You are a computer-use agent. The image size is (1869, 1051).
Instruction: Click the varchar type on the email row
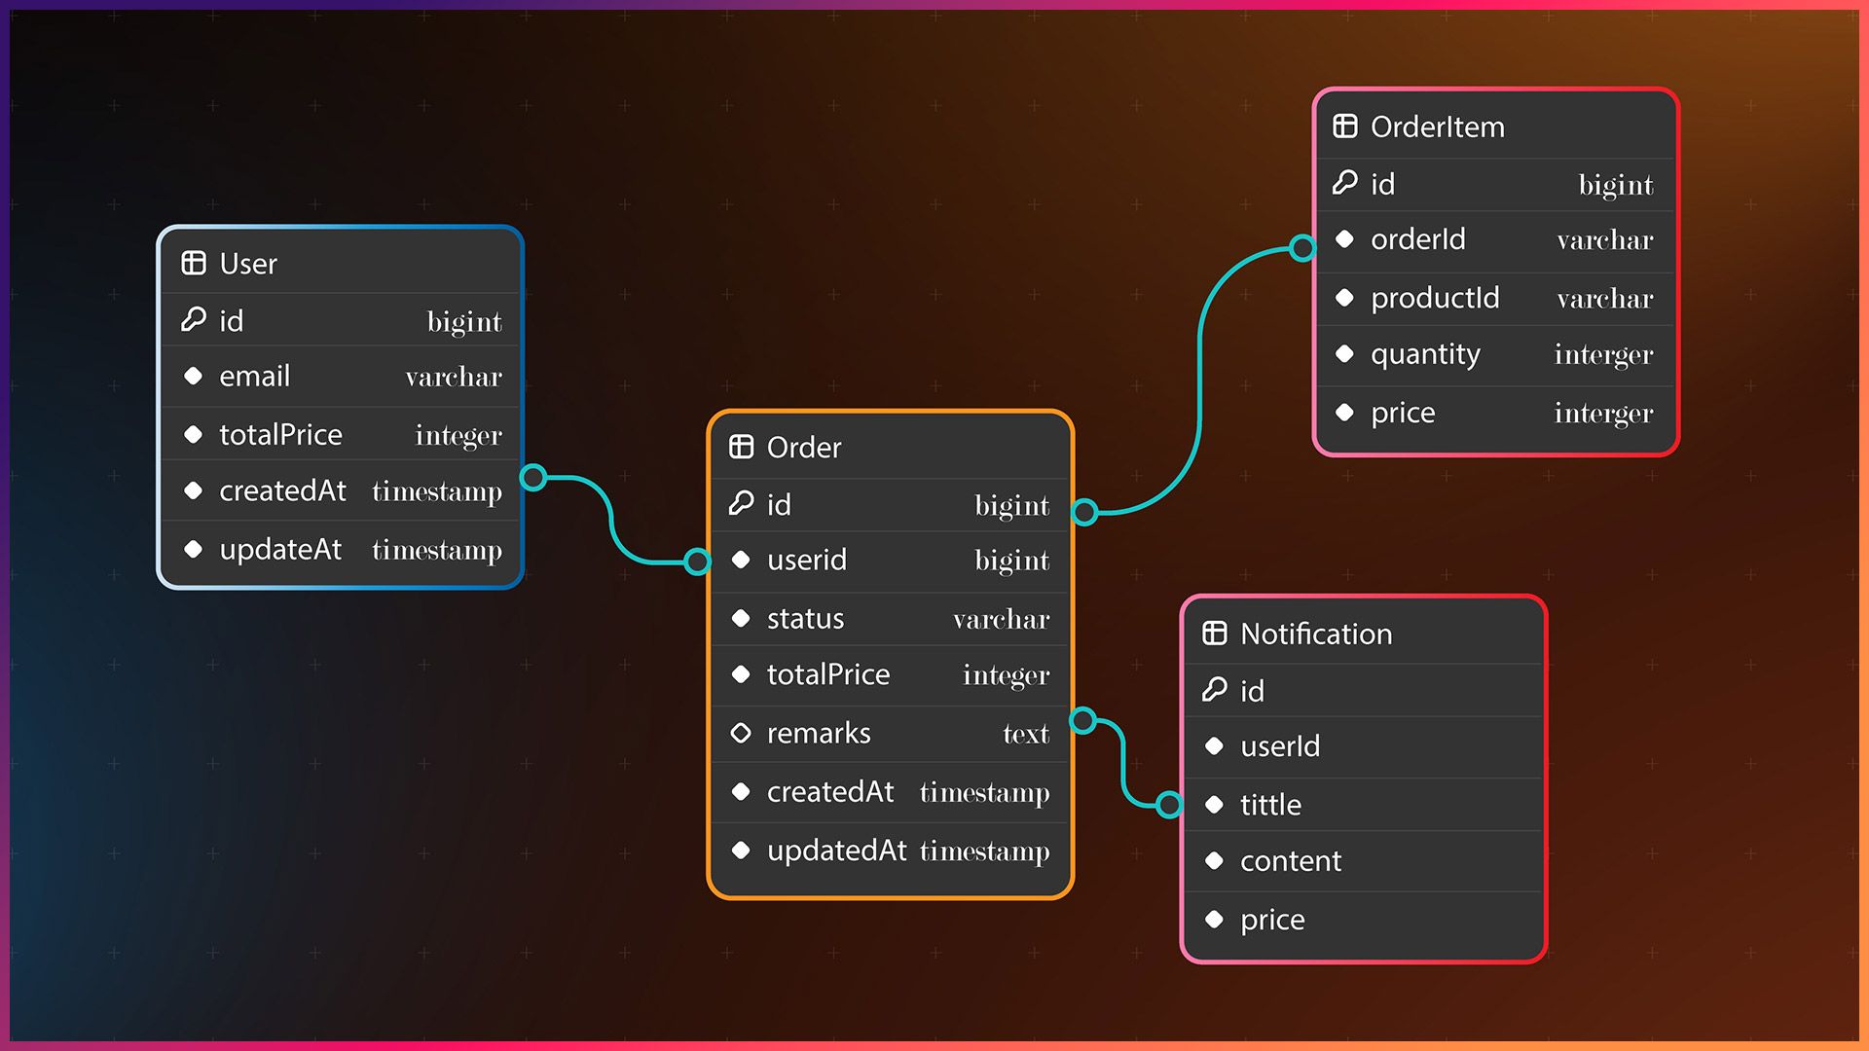point(454,377)
